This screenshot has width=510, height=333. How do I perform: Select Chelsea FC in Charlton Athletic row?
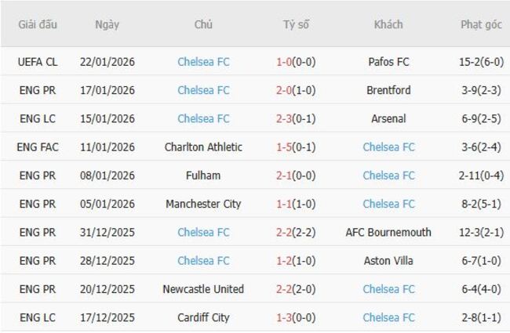(388, 147)
